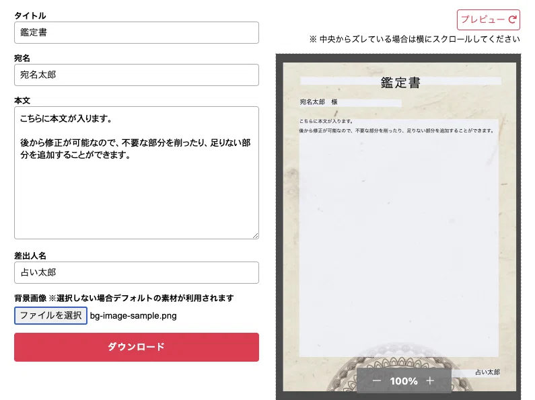The height and width of the screenshot is (400, 535).
Task: Click the タイトル input field containing 鑑定書
Action: [137, 33]
